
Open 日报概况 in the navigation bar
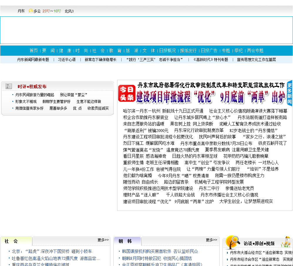click(x=167, y=50)
